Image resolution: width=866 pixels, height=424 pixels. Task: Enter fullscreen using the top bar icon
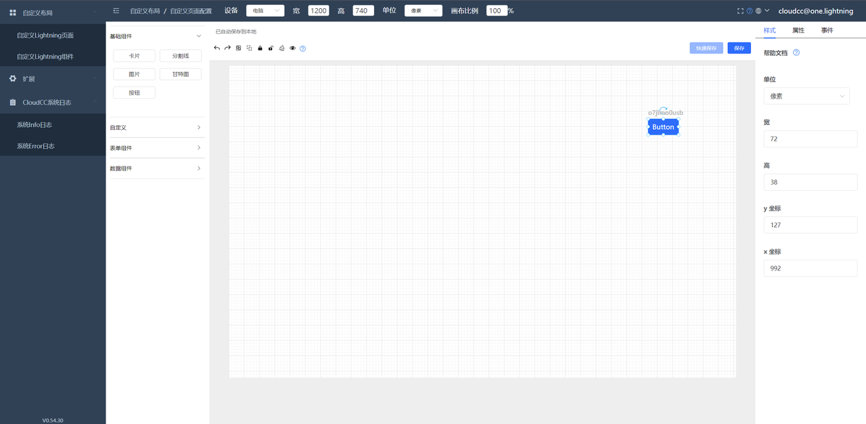(741, 11)
